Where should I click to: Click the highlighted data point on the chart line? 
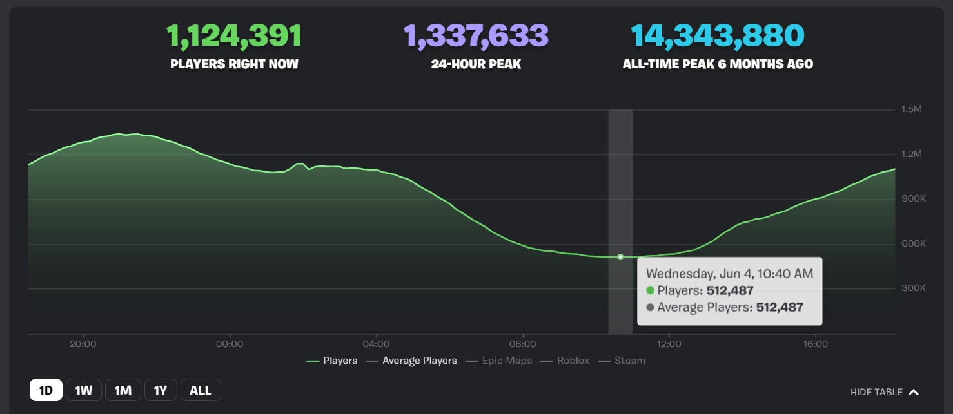620,257
